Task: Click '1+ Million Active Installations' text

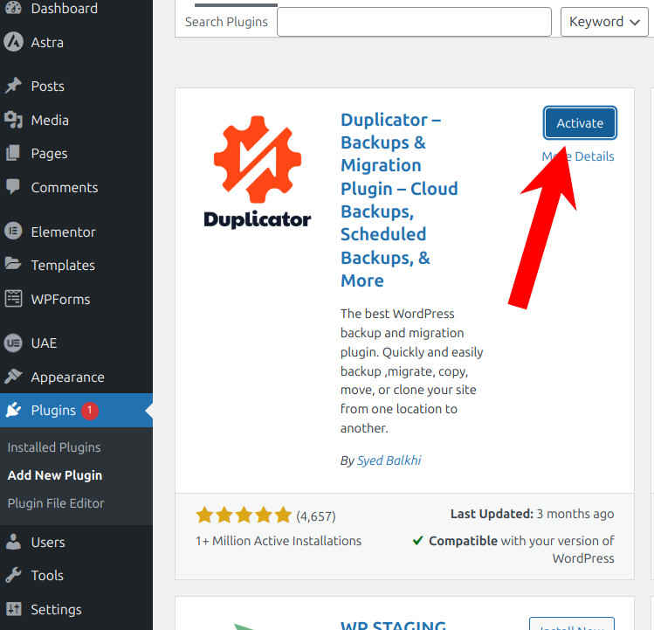Action: click(x=279, y=541)
